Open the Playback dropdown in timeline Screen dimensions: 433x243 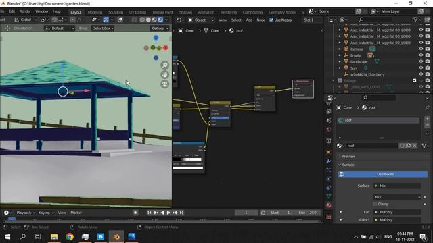pos(26,213)
